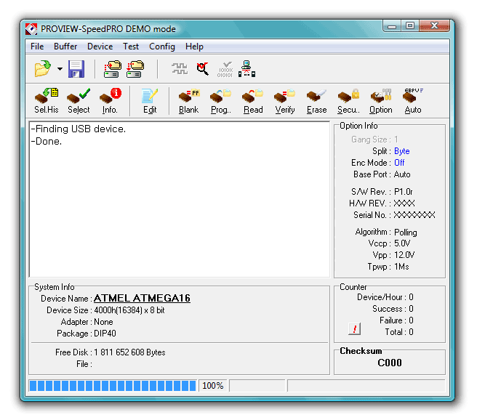Click the computer connection icon
The height and width of the screenshot is (420, 477).
pos(246,69)
